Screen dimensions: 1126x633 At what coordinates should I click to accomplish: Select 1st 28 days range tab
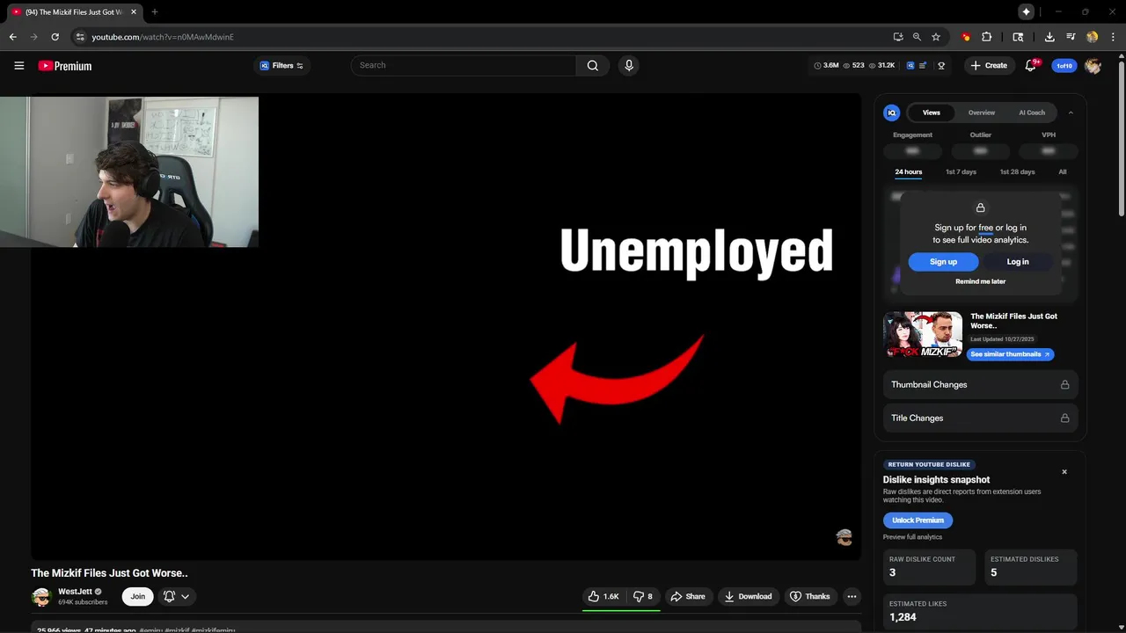(x=1017, y=172)
